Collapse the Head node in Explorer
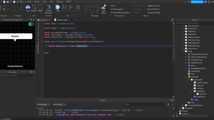This screenshot has width=214, height=120. pos(183,51)
